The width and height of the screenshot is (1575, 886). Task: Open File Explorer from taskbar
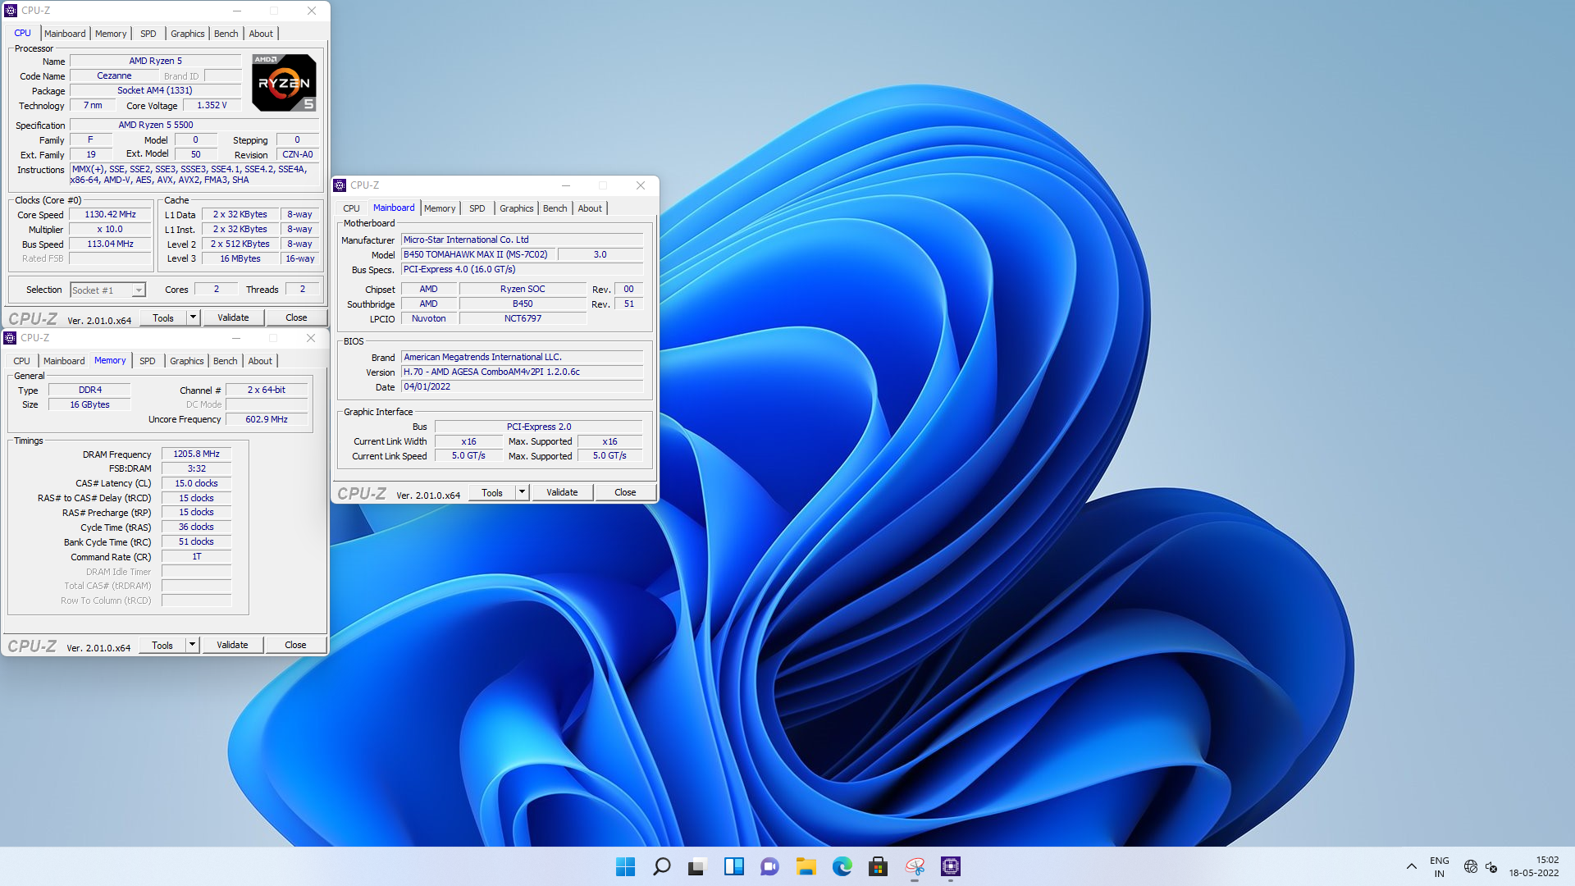pyautogui.click(x=806, y=866)
